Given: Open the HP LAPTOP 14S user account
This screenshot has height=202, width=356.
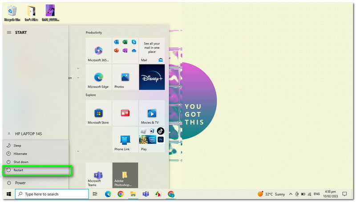Looking at the screenshot, I should point(36,134).
